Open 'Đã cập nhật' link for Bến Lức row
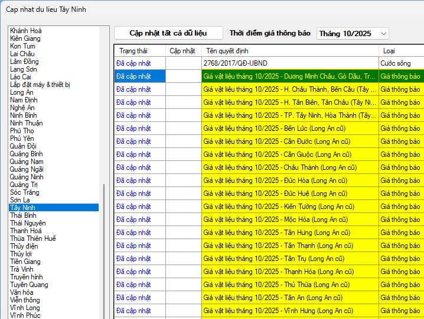This screenshot has width=424, height=319. (133, 128)
